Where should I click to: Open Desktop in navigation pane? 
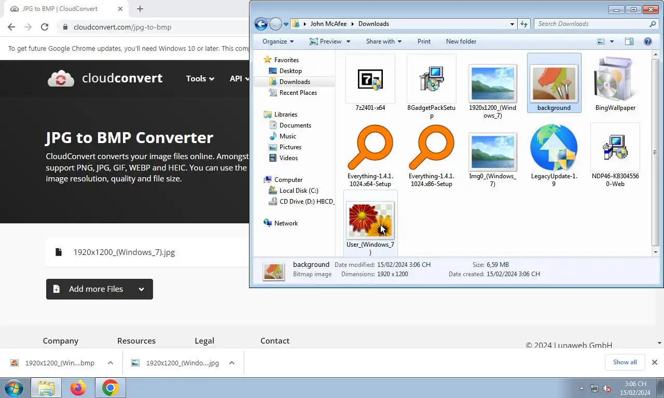pos(290,71)
